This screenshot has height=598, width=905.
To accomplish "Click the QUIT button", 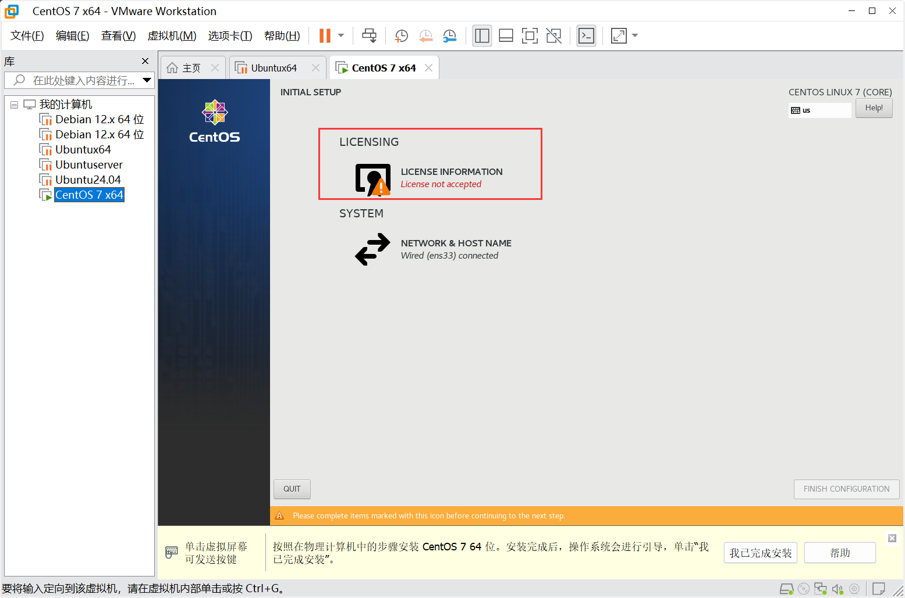I will pos(292,489).
